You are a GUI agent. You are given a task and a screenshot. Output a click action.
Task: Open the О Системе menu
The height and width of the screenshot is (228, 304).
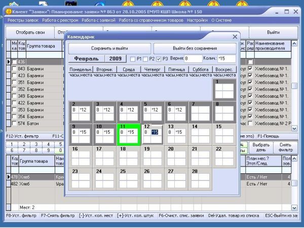click(221, 20)
